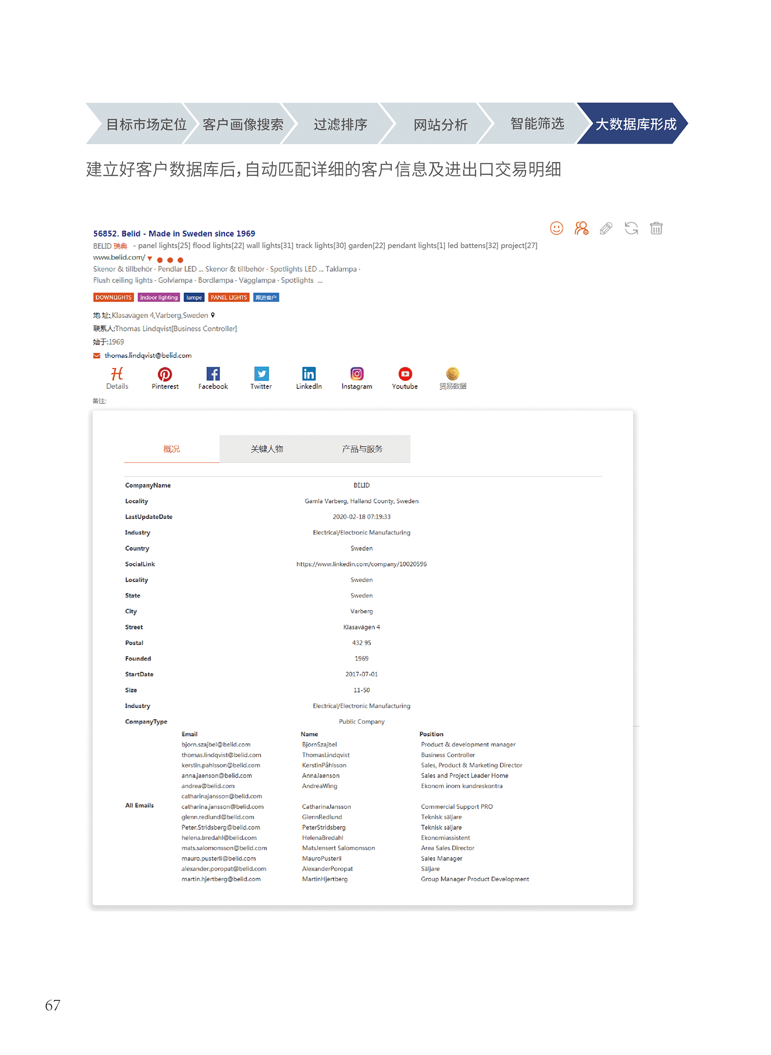
Task: Click the position Area Sales Director
Action: click(x=448, y=848)
